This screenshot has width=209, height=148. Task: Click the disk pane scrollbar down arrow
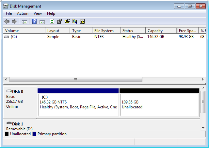click(x=203, y=128)
